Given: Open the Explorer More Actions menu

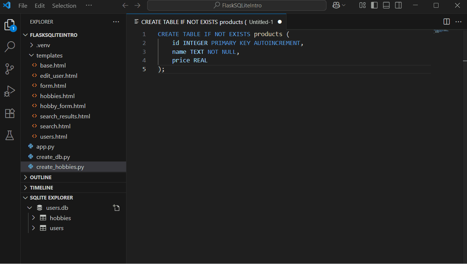Looking at the screenshot, I should 116,22.
